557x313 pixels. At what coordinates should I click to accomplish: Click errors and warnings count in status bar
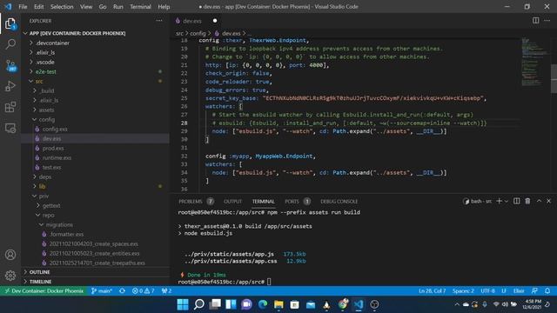pyautogui.click(x=143, y=291)
